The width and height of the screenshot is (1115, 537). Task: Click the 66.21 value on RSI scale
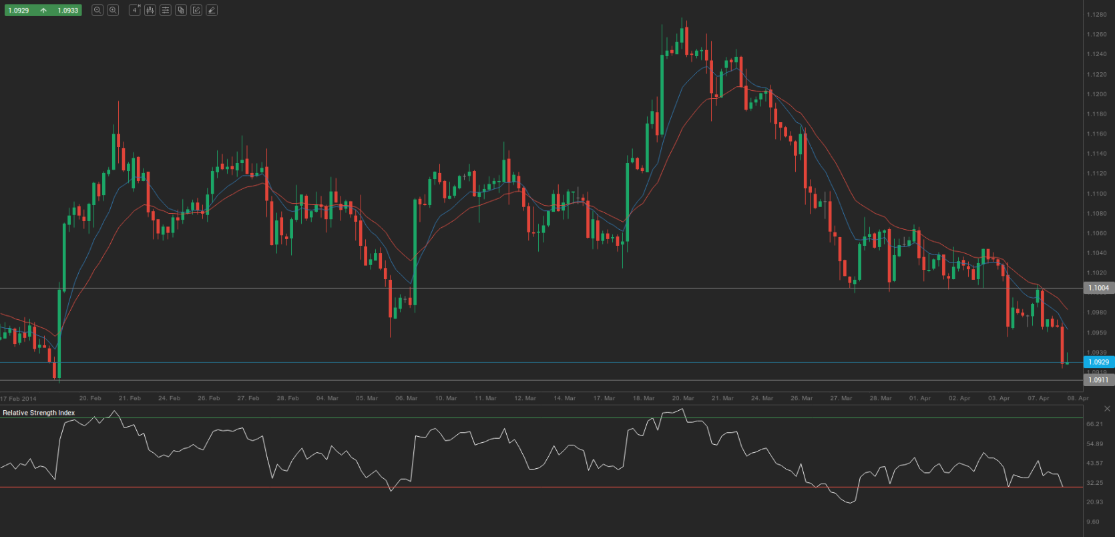pyautogui.click(x=1094, y=424)
